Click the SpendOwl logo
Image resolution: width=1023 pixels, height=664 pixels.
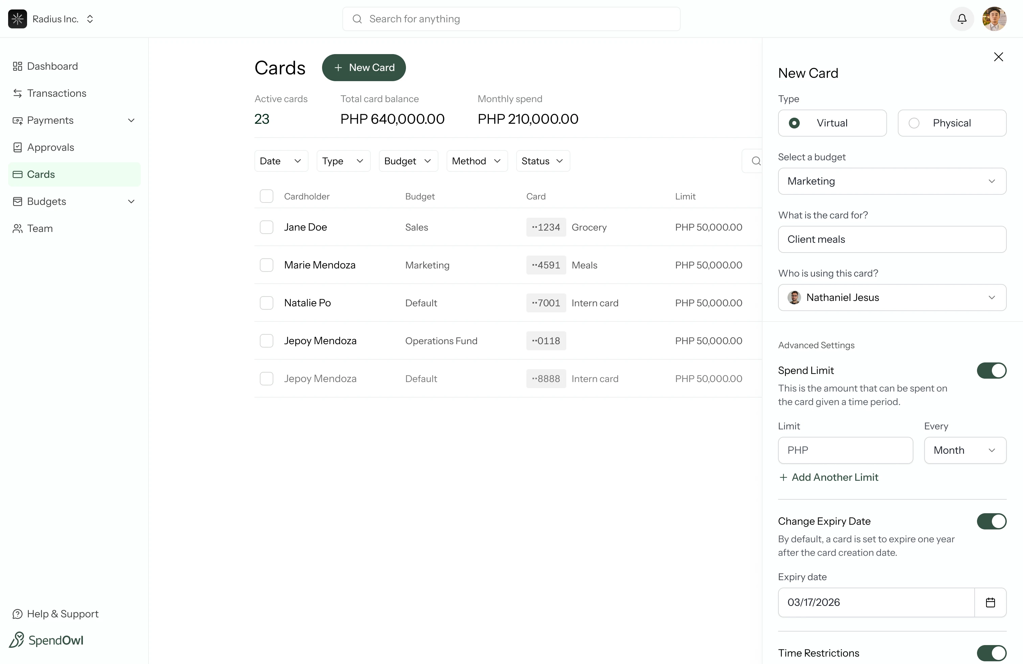click(46, 640)
